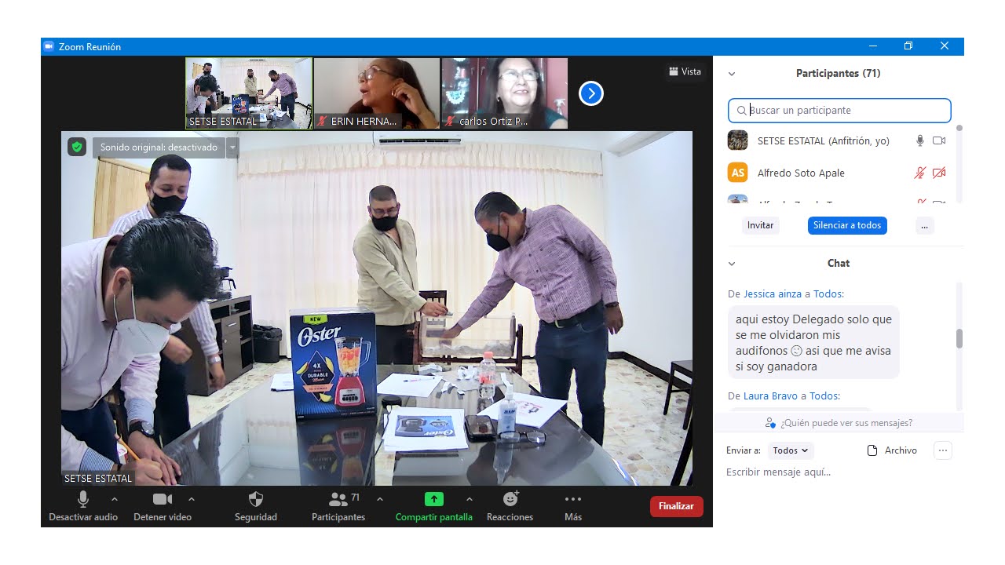Click the search magnifier icon in participants

point(741,111)
